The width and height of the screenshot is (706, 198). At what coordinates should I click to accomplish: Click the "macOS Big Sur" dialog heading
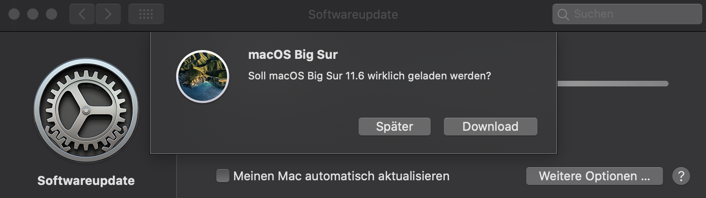coord(293,55)
